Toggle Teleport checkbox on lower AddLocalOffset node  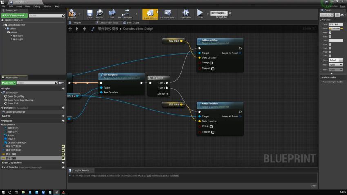213,132
